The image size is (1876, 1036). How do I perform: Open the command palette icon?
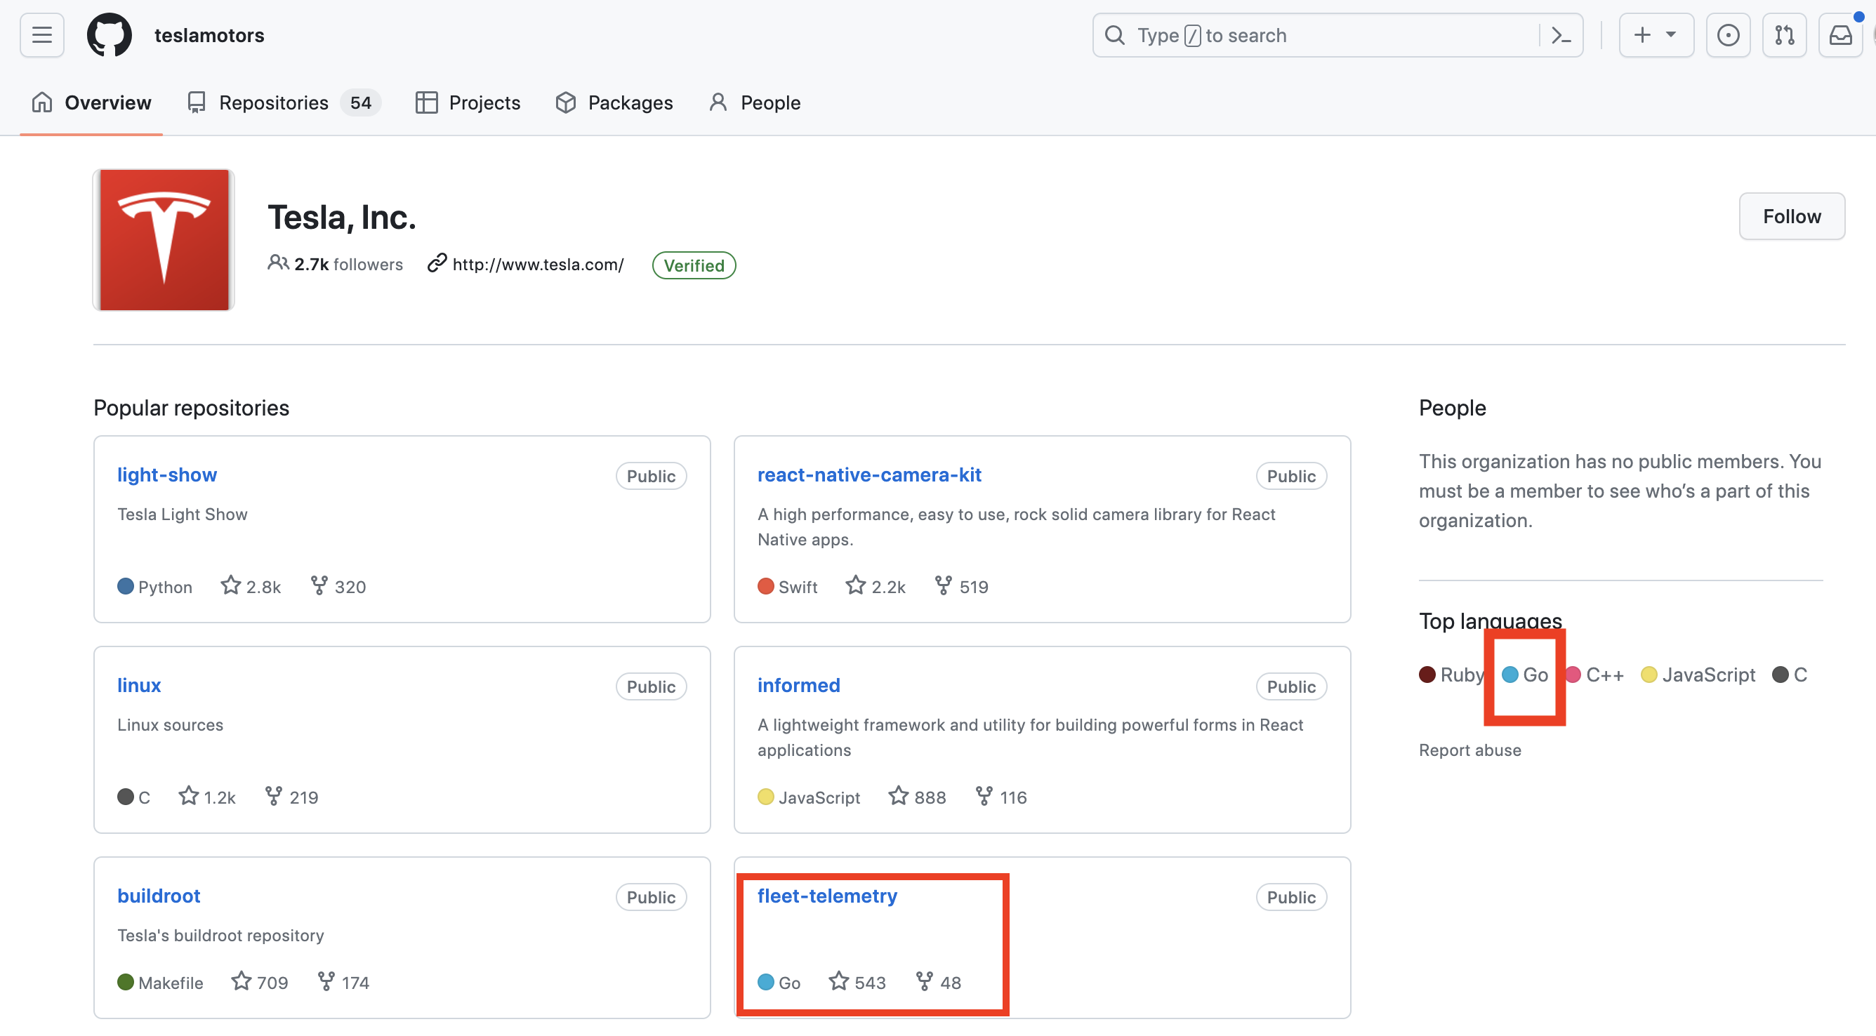click(x=1561, y=35)
